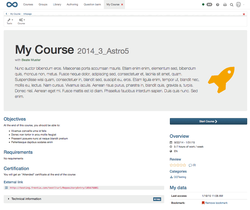Image resolution: width=250 pixels, height=210 pixels.
Task: Expand the Technical information section
Action: tap(26, 199)
